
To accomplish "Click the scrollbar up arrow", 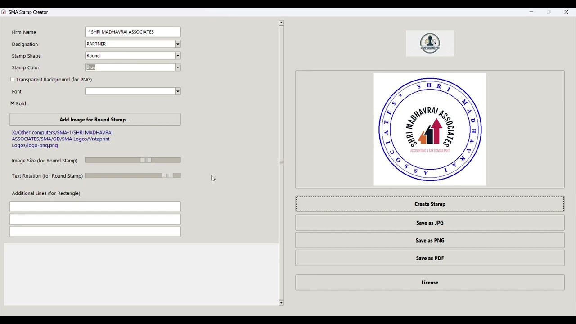I will point(281,22).
